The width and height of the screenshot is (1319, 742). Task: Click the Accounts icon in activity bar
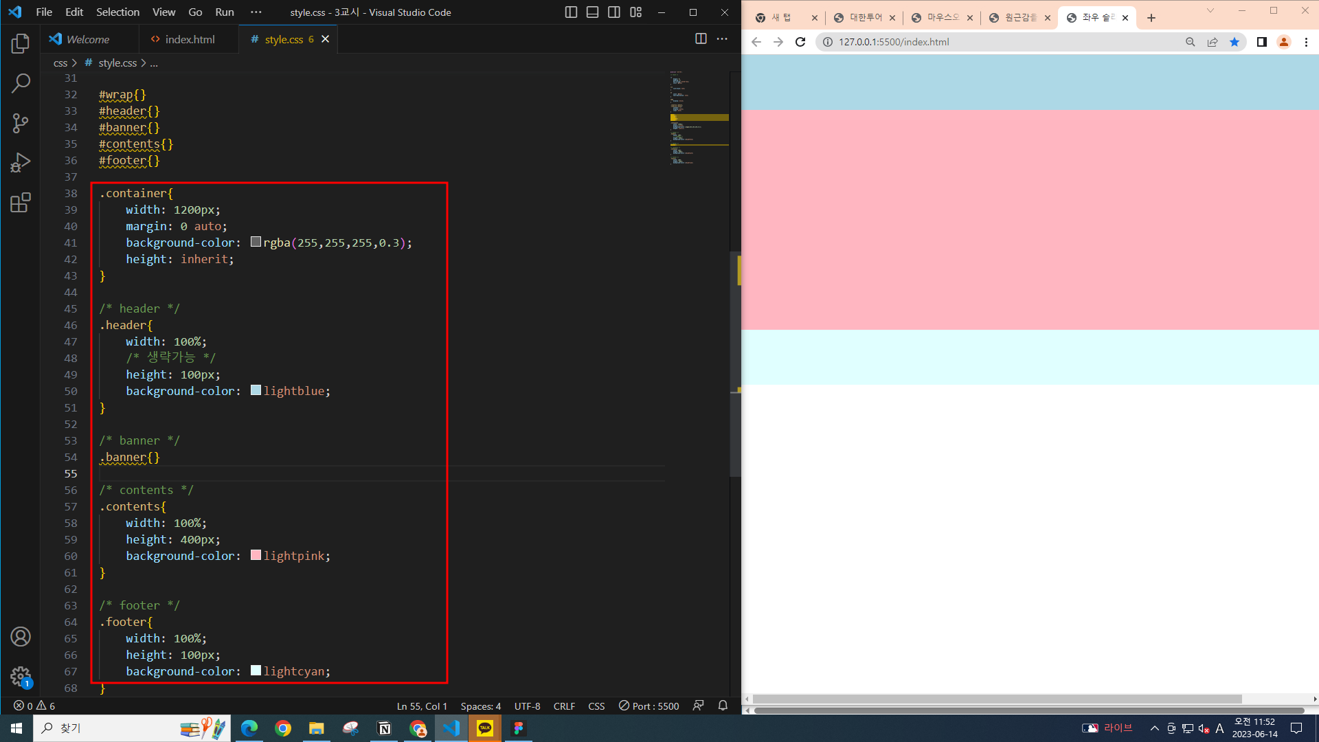21,637
